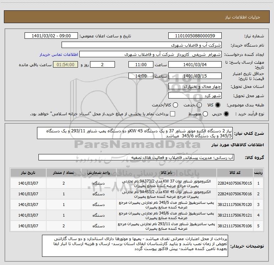274x265 pixels.
Task: Click the remaining time countdown 01:54:00
Action: pos(65,64)
